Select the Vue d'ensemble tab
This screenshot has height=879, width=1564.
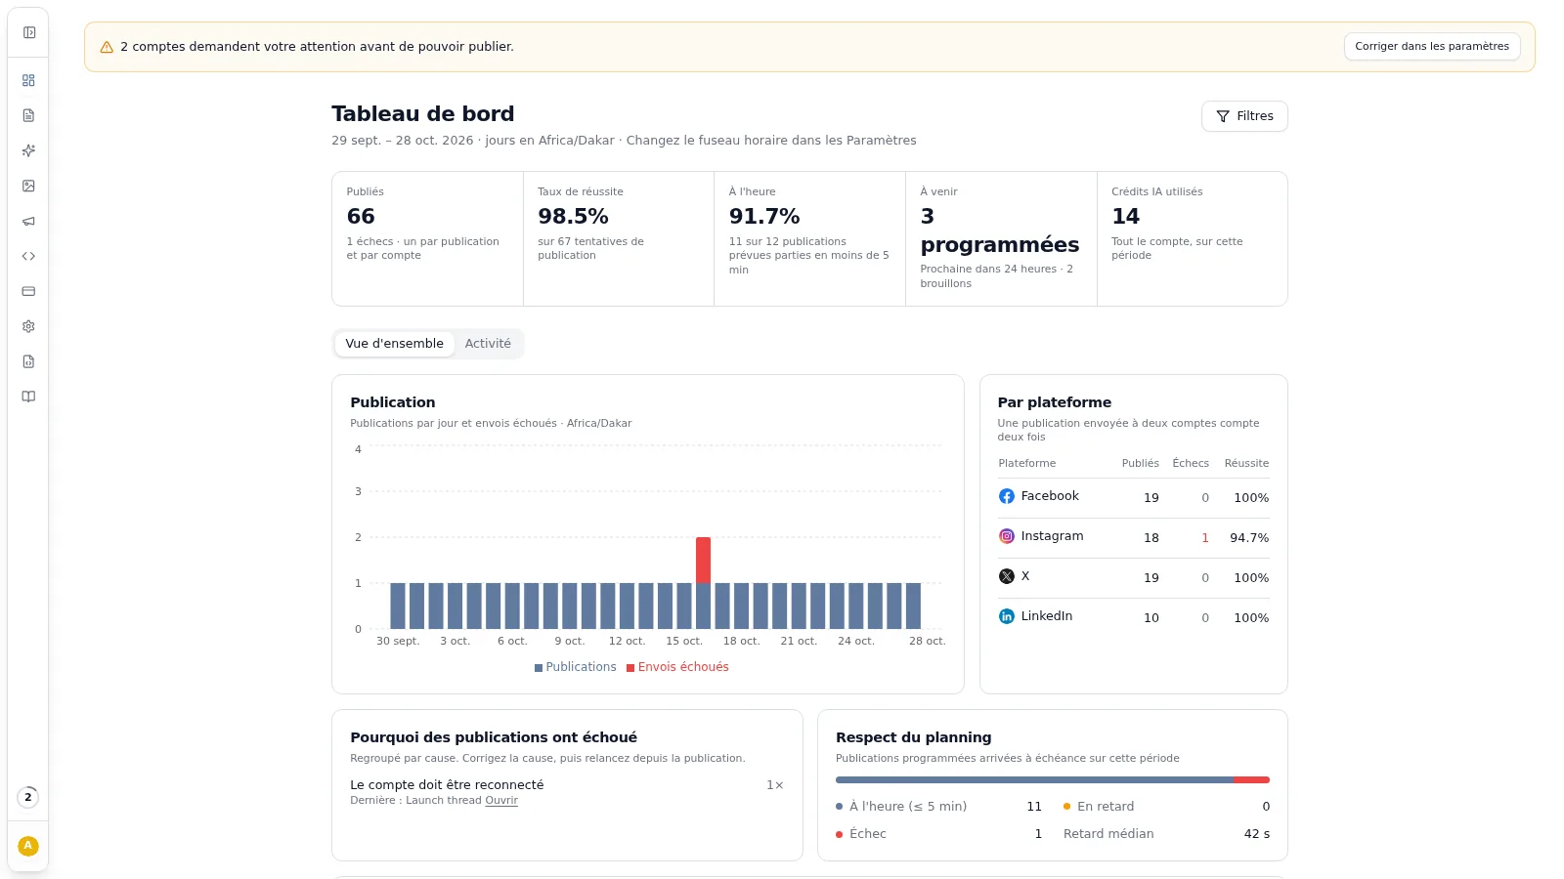[395, 344]
